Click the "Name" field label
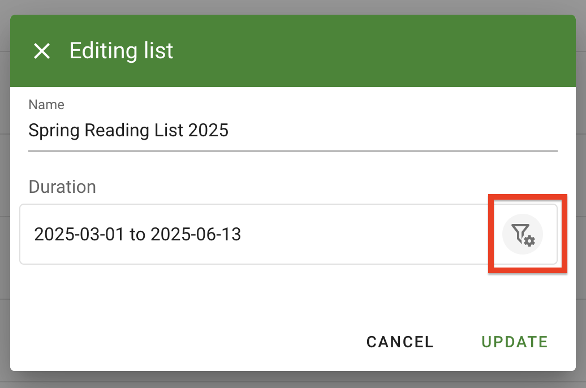Viewport: 586px width, 388px height. pos(46,105)
